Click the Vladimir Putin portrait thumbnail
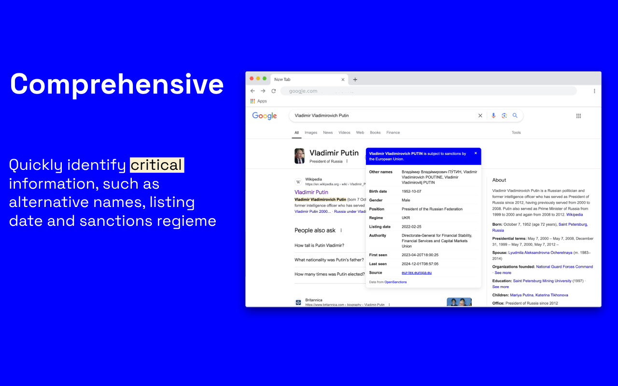 [300, 156]
